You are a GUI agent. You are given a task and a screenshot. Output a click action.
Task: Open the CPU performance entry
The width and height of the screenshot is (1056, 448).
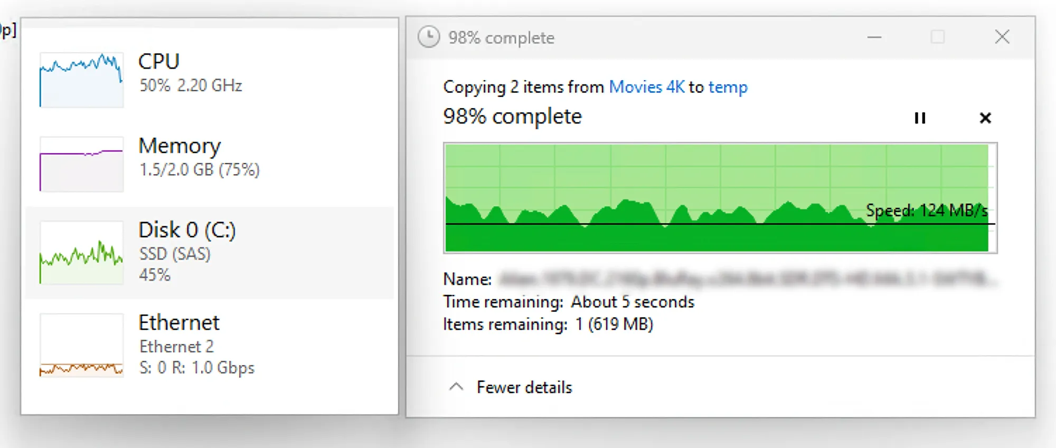tap(158, 62)
